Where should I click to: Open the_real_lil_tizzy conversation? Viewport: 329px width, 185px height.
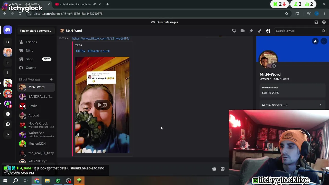pyautogui.click(x=36, y=153)
